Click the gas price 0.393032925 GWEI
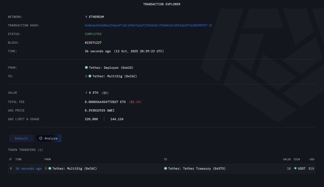Screen dimensions: 324x187 point(100,111)
